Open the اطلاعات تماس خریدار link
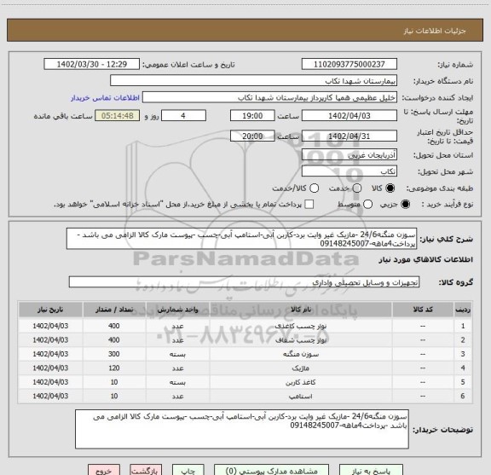 tap(105, 98)
